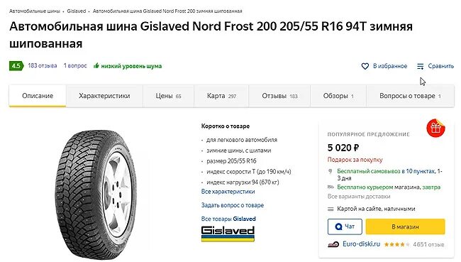Click the Задать вопрос о товаре link

tap(233, 205)
